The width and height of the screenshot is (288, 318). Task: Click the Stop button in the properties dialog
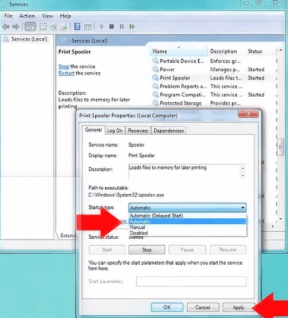(x=147, y=250)
